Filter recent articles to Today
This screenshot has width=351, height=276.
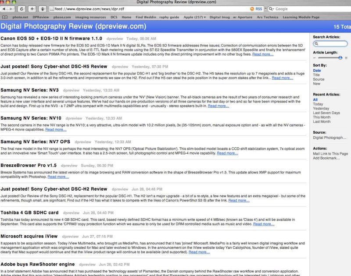[x=318, y=104]
